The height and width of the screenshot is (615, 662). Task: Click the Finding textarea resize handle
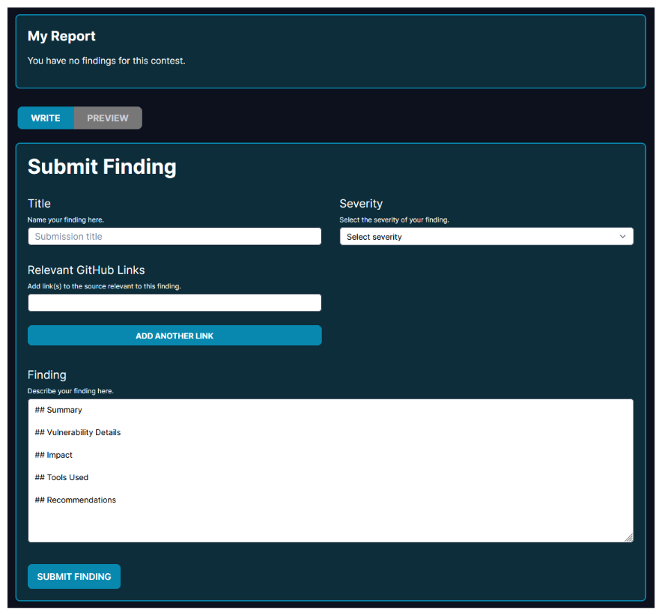coord(629,537)
